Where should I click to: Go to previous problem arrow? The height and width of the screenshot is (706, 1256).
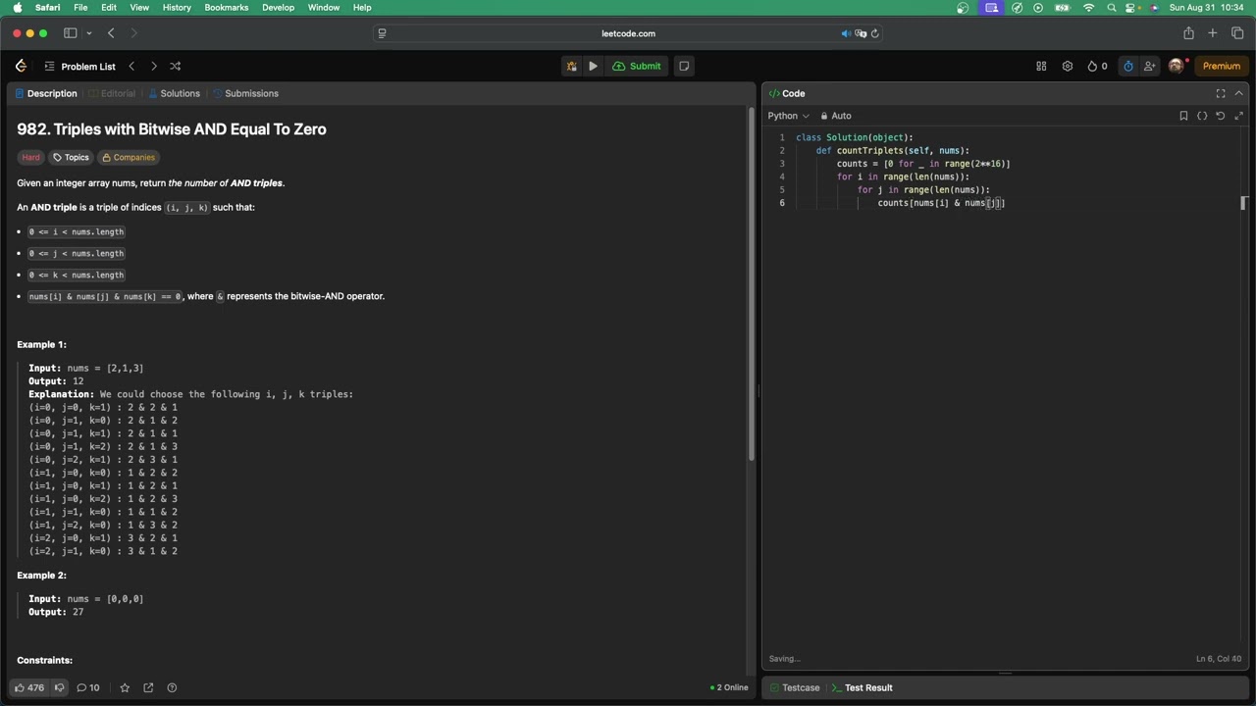pos(131,66)
